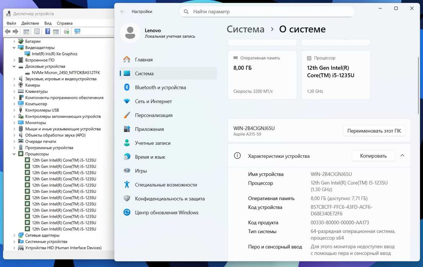423x267 pixels.
Task: Open the Действие menu
Action: [30, 23]
